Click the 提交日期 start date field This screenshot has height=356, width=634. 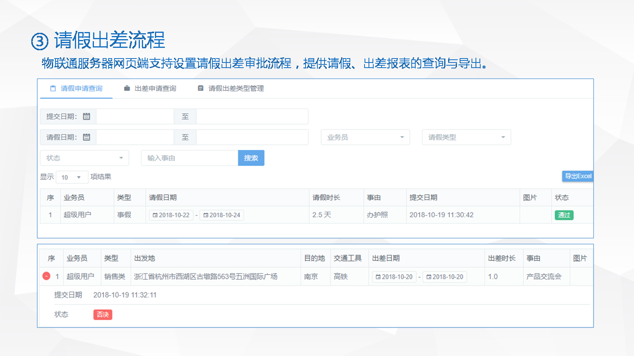pos(135,116)
